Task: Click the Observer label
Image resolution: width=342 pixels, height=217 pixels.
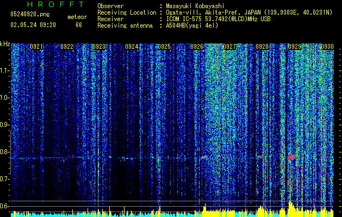Action: click(110, 6)
